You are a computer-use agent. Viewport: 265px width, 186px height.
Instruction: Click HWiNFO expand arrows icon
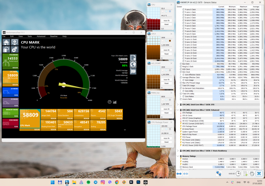tap(179, 174)
